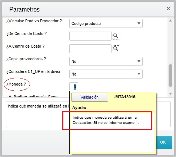
Task: Click the description text box at bottom
Action: pyautogui.click(x=37, y=115)
